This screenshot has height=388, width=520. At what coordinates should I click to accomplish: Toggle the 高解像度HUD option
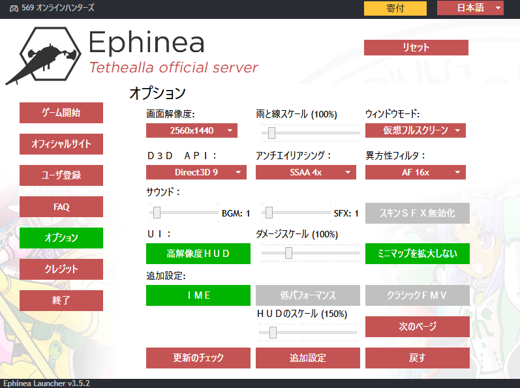tap(198, 254)
